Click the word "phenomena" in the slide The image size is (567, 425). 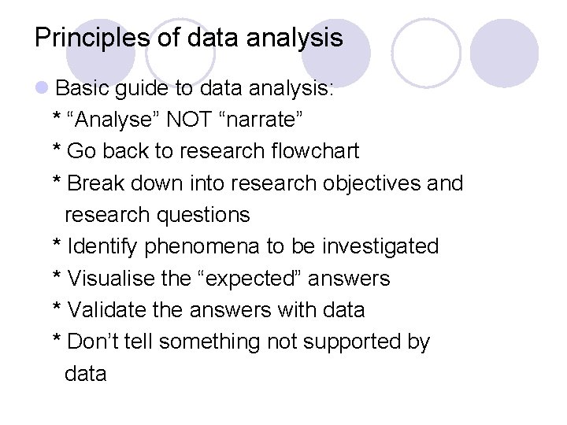pos(203,246)
